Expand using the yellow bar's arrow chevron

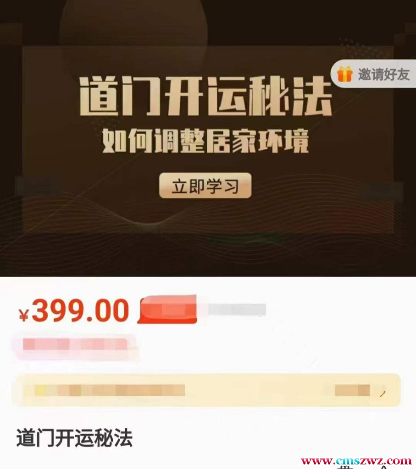tap(383, 393)
